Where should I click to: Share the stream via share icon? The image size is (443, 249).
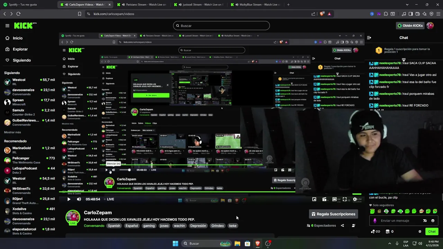(342, 225)
